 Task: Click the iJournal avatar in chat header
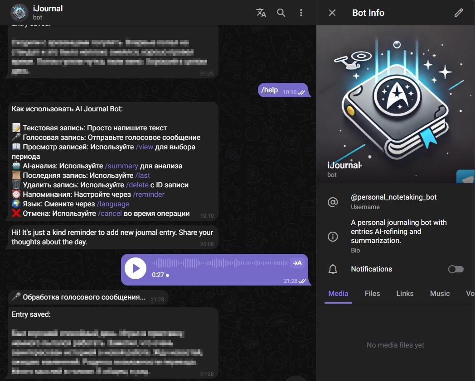click(x=19, y=13)
